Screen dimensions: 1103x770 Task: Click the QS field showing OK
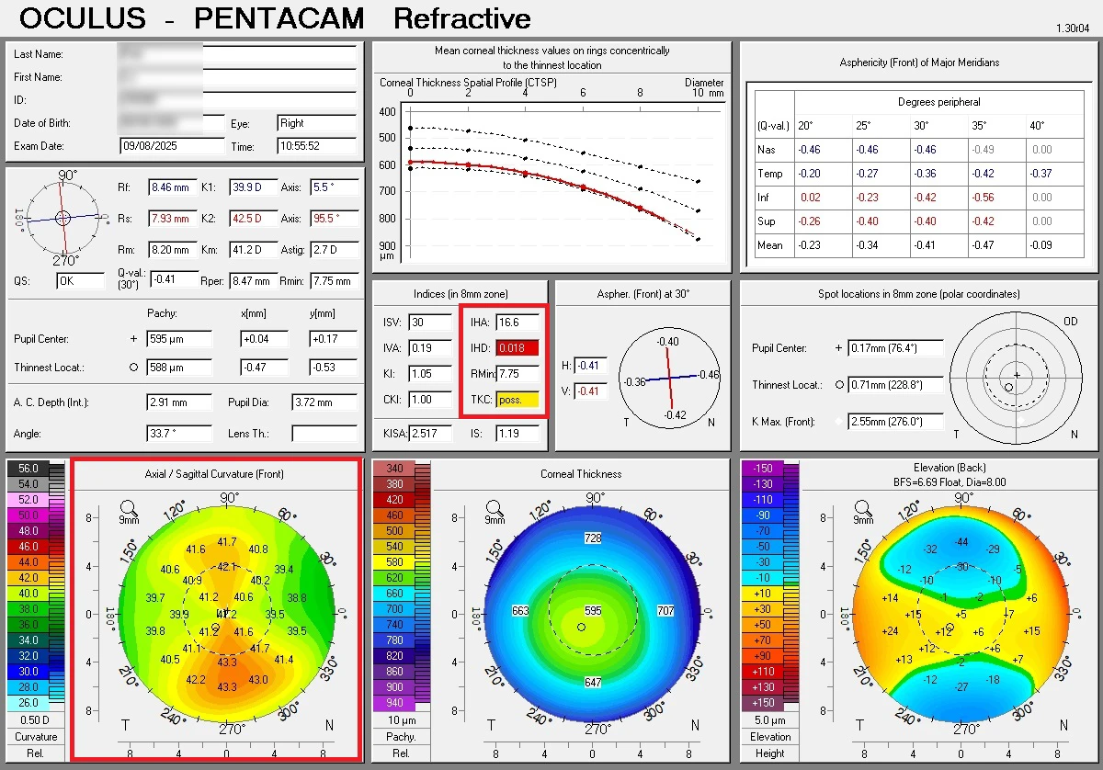(80, 281)
